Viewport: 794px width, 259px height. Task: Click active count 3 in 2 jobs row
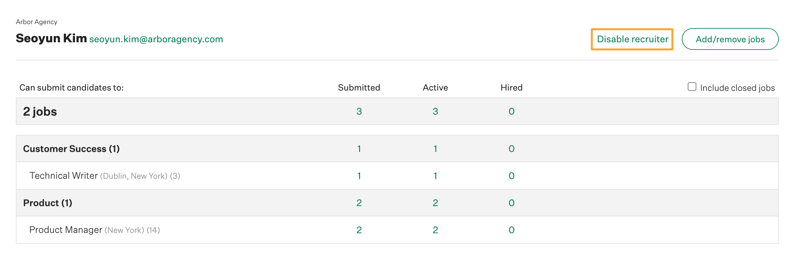pos(435,111)
